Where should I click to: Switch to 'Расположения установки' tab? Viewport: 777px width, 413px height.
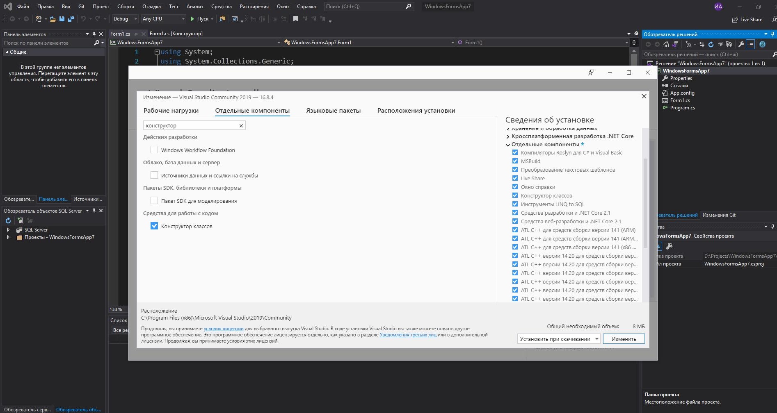point(416,111)
